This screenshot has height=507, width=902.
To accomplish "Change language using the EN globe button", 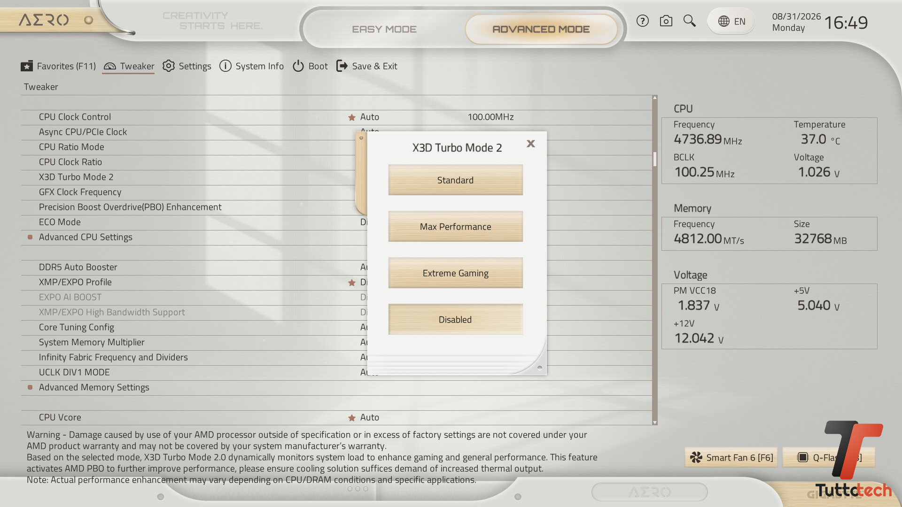I will pyautogui.click(x=731, y=21).
